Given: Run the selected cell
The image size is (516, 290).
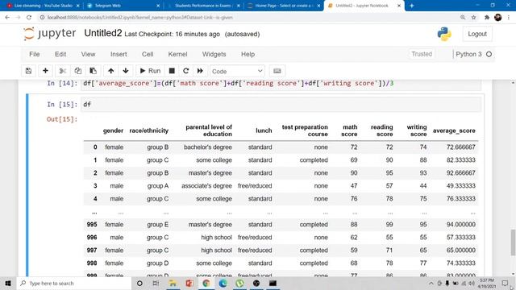Looking at the screenshot, I should (x=150, y=71).
